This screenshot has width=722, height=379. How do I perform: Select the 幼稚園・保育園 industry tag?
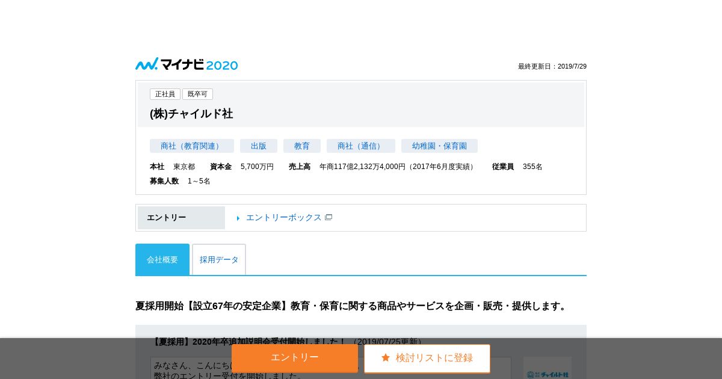point(439,146)
